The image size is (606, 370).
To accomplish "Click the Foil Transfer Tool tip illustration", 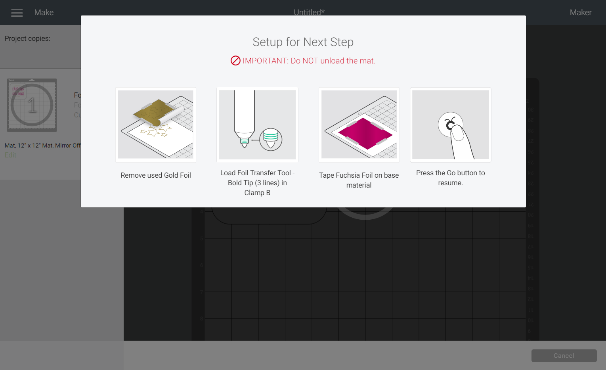I will click(x=257, y=125).
